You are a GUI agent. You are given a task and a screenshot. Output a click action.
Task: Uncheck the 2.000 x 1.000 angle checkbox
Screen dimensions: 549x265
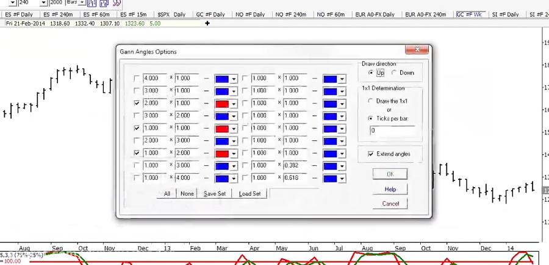(137, 103)
